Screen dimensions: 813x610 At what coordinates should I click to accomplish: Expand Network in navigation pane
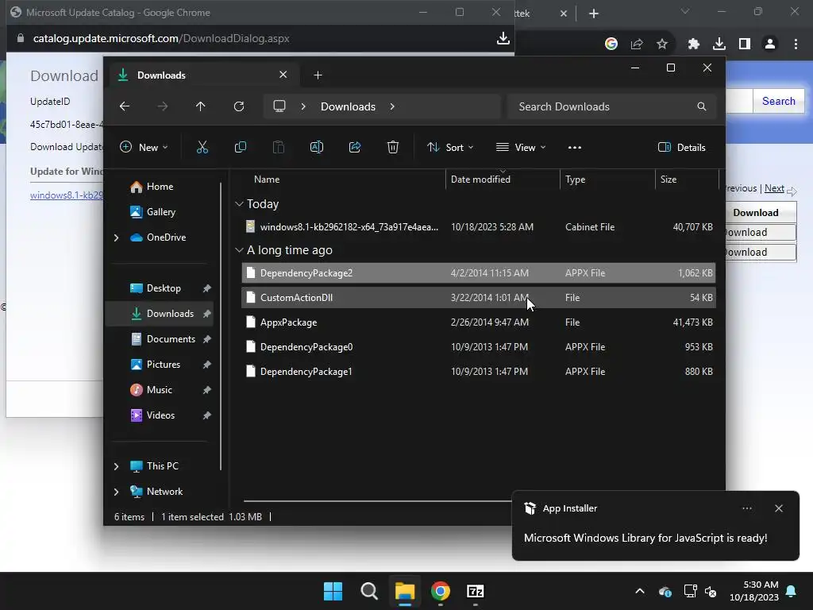coord(116,492)
